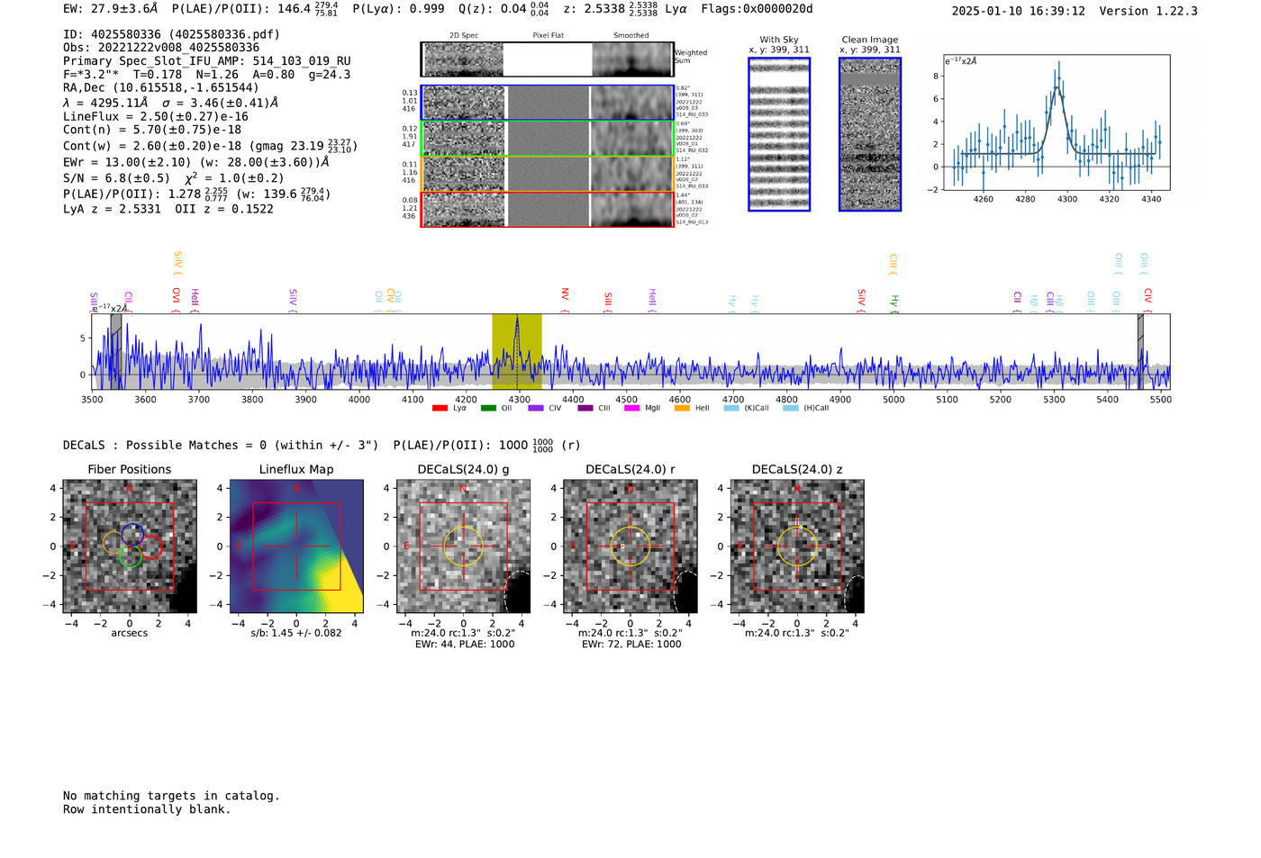This screenshot has width=1261, height=858.
Task: Click the green Hγ line marker label
Action: tap(894, 301)
